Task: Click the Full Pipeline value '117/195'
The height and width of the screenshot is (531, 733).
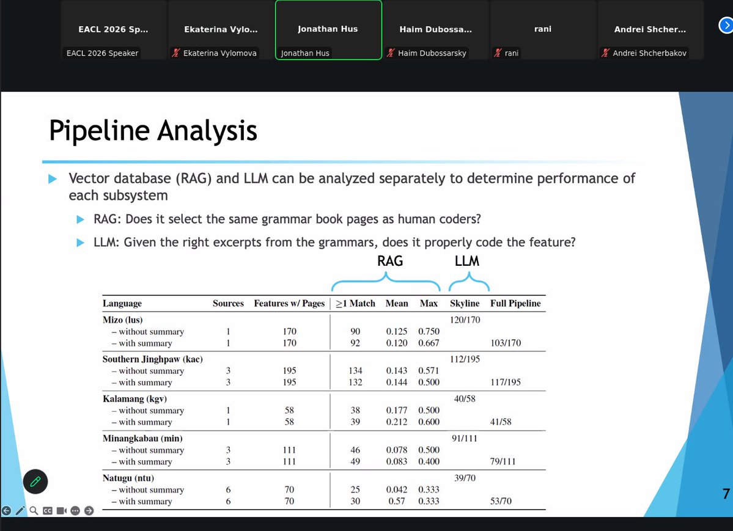Action: (x=506, y=383)
